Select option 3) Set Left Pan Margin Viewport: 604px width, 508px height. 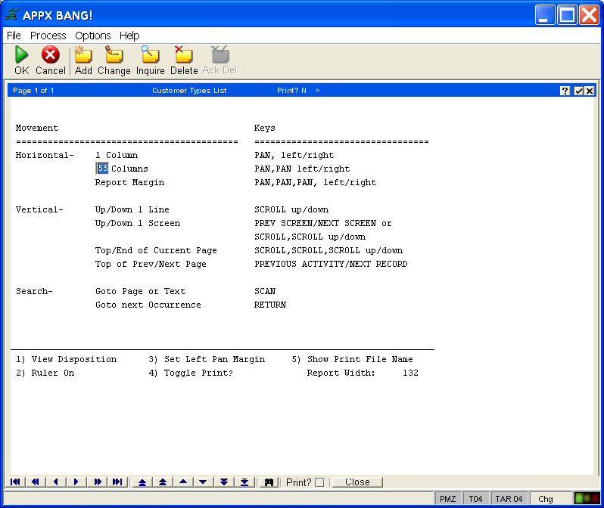click(207, 359)
